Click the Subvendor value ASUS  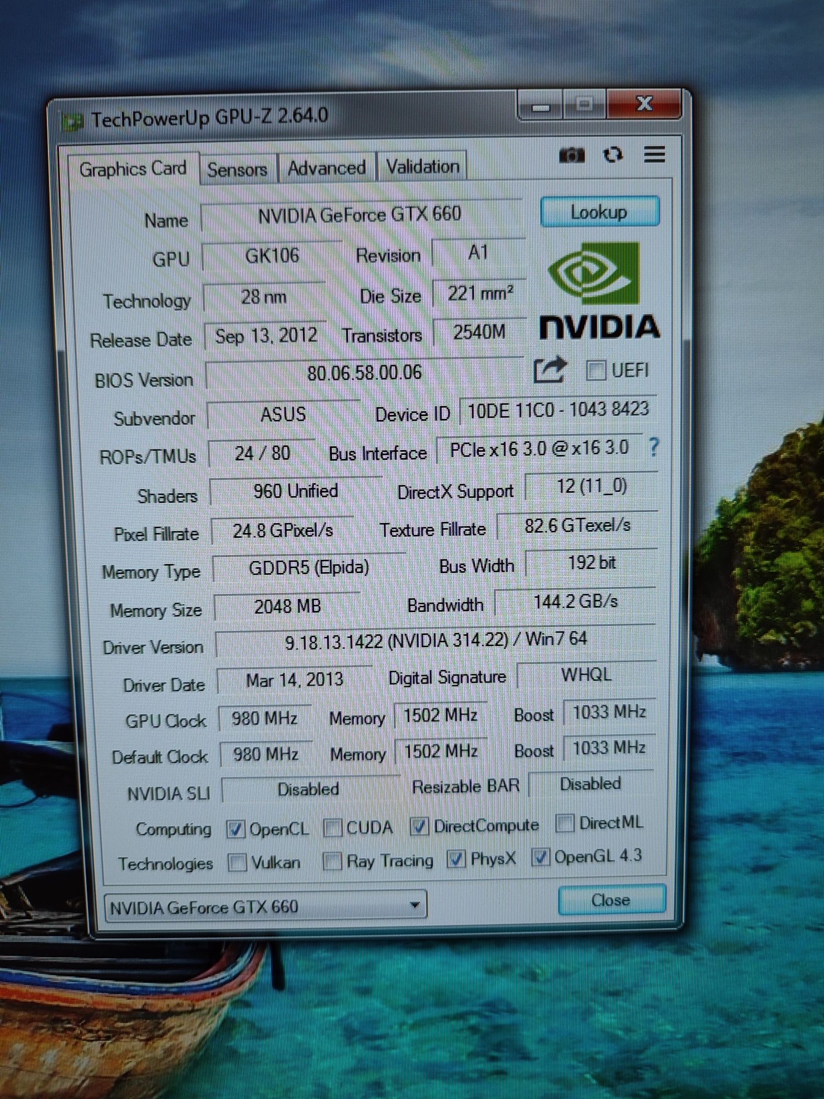click(x=283, y=414)
